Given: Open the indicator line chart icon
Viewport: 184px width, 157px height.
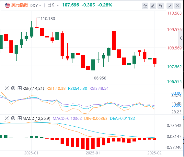Looking at the screenshot, I should [145, 6].
